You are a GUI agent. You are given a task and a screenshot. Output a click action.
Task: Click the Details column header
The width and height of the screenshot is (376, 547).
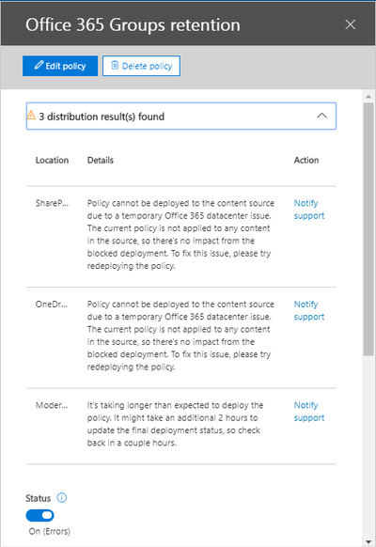pos(101,160)
